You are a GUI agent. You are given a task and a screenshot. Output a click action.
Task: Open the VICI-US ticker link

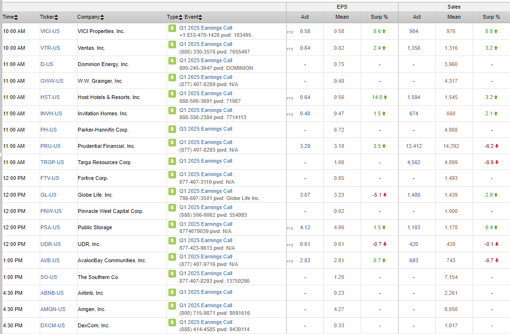coord(50,31)
